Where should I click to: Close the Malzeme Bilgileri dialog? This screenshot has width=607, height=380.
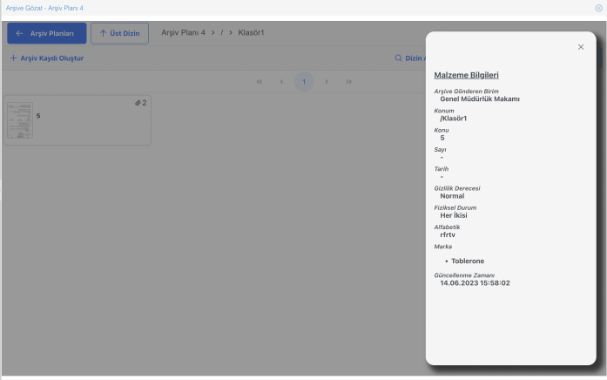click(581, 47)
